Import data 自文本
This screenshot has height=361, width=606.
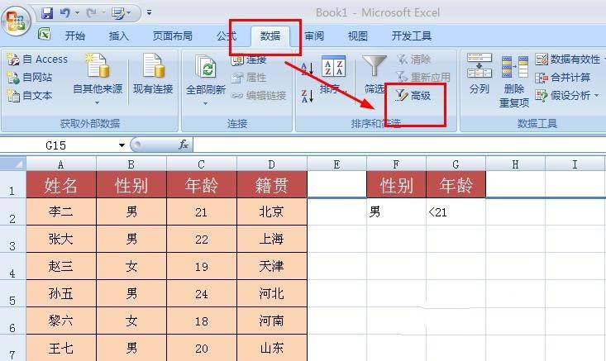tap(30, 95)
